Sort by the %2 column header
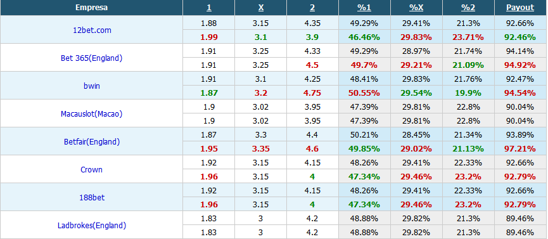 [x=468, y=8]
